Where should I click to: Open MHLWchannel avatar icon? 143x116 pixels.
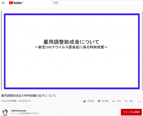tap(5, 112)
